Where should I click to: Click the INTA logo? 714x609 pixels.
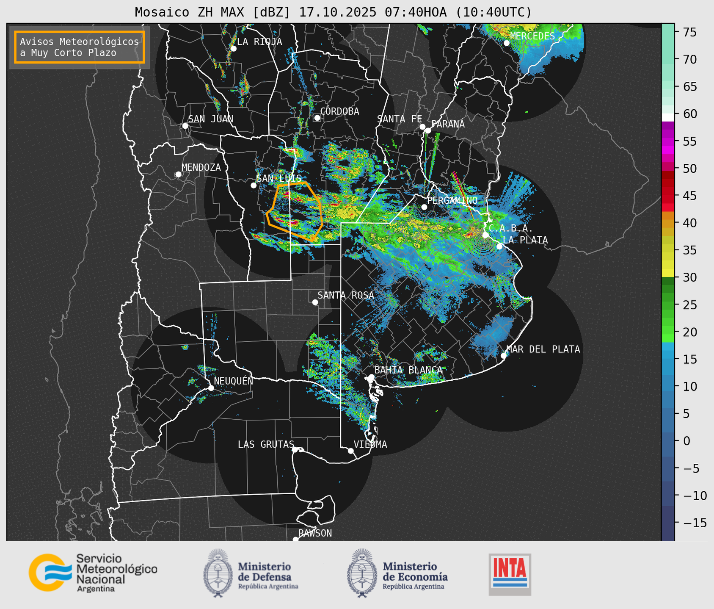click(510, 575)
